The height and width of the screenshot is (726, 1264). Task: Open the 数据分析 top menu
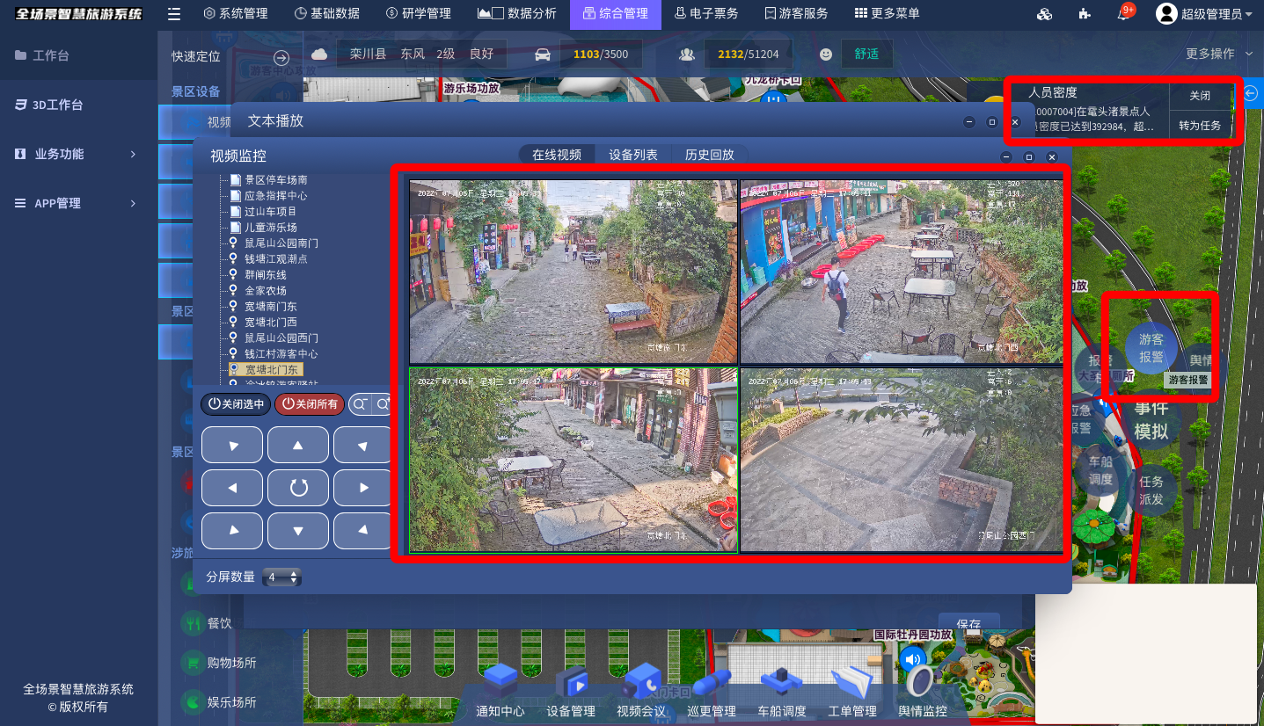pos(517,13)
